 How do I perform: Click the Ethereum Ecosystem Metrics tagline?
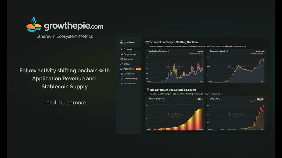point(65,36)
